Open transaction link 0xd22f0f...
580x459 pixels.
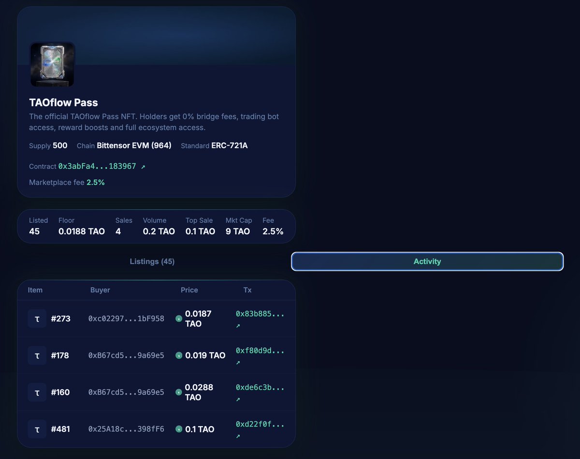pyautogui.click(x=260, y=424)
